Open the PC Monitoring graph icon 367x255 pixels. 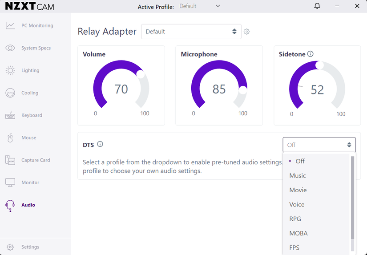10,25
